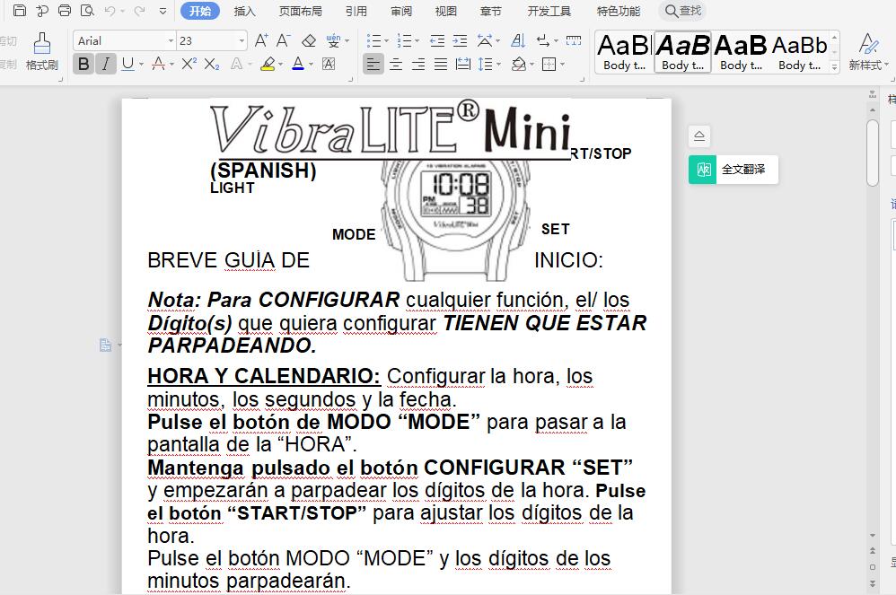Apply paragraph shading with the paint bucket
Image resolution: width=896 pixels, height=595 pixels.
coord(518,64)
